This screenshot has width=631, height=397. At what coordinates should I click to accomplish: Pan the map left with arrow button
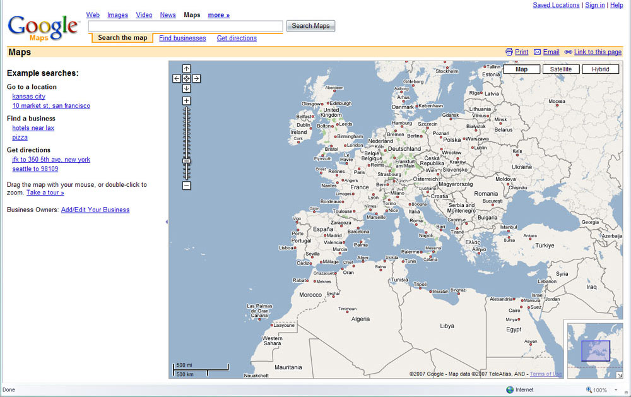pos(177,78)
